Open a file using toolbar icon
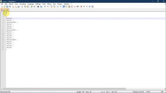 coord(4,7)
